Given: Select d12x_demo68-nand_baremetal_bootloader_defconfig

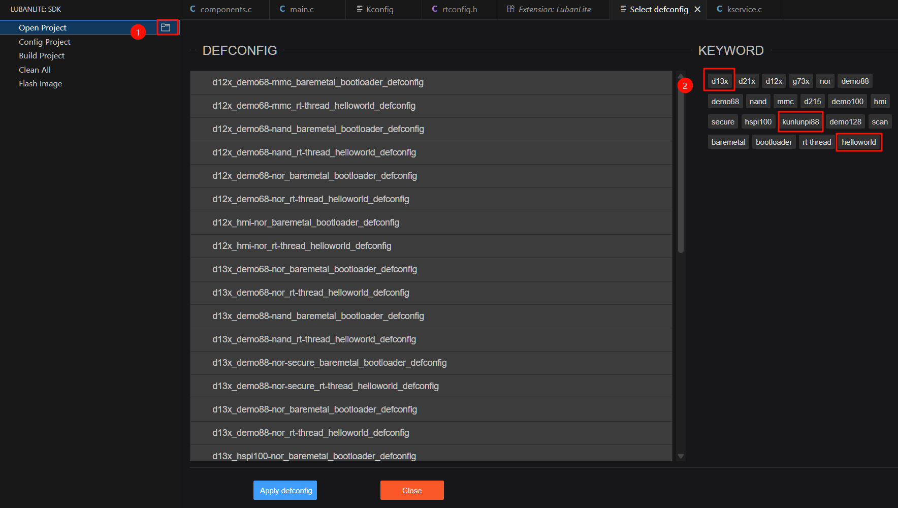Looking at the screenshot, I should pos(431,129).
